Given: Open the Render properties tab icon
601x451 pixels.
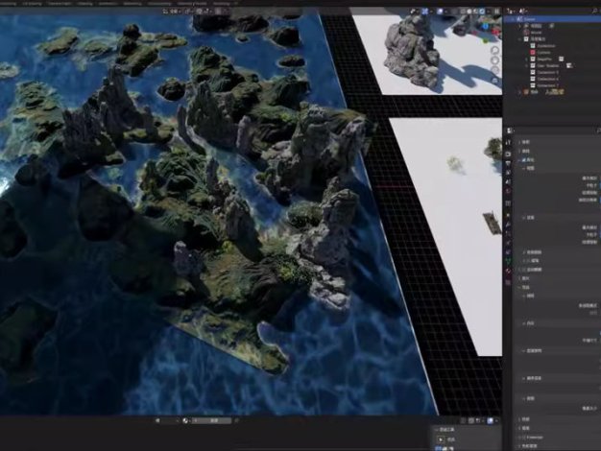Looking at the screenshot, I should pyautogui.click(x=508, y=154).
